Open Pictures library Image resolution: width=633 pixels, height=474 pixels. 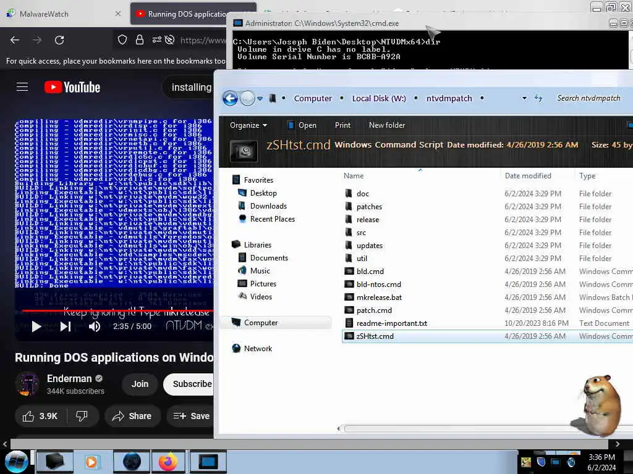[x=263, y=283]
